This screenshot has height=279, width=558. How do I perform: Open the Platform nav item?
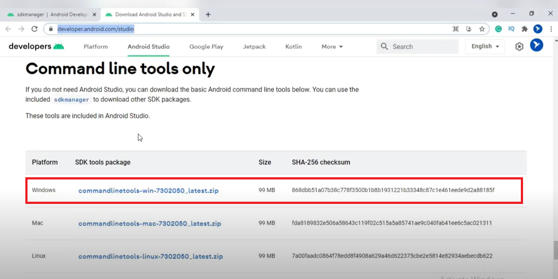[x=96, y=46]
